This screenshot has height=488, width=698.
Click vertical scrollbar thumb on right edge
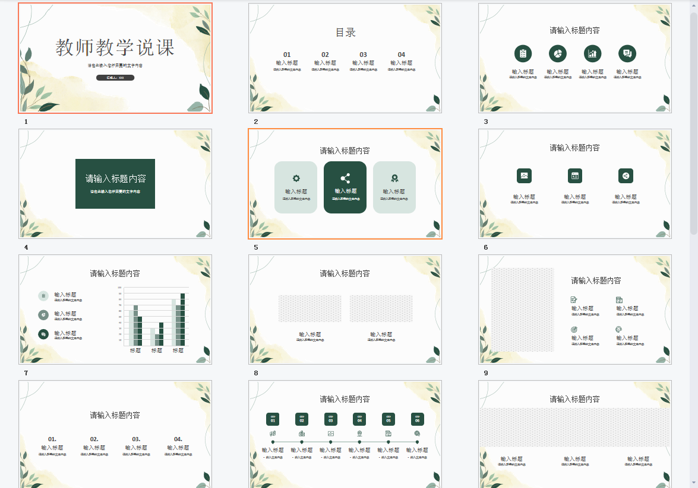694,123
